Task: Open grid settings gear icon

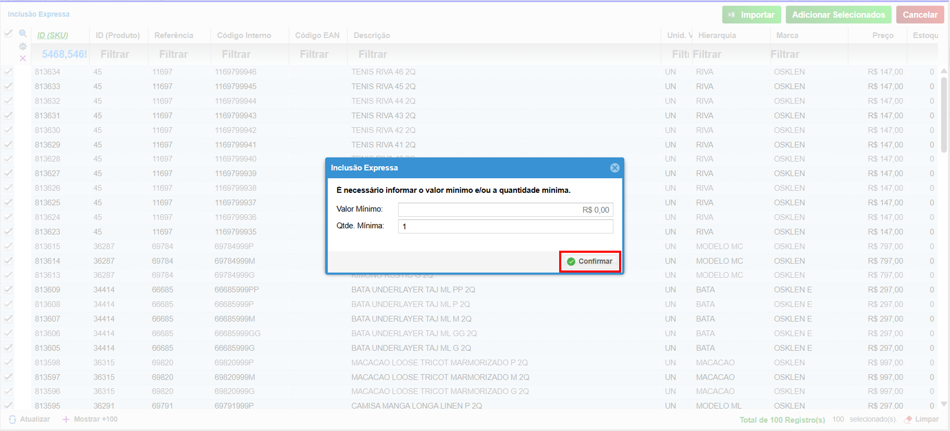Action: (22, 46)
